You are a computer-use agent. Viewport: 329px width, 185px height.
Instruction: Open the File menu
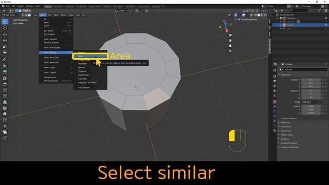pyautogui.click(x=8, y=6)
